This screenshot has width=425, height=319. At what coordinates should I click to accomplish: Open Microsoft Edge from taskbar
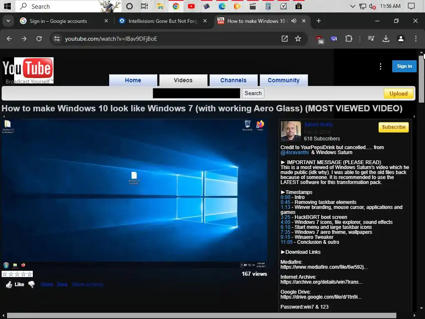[x=222, y=6]
